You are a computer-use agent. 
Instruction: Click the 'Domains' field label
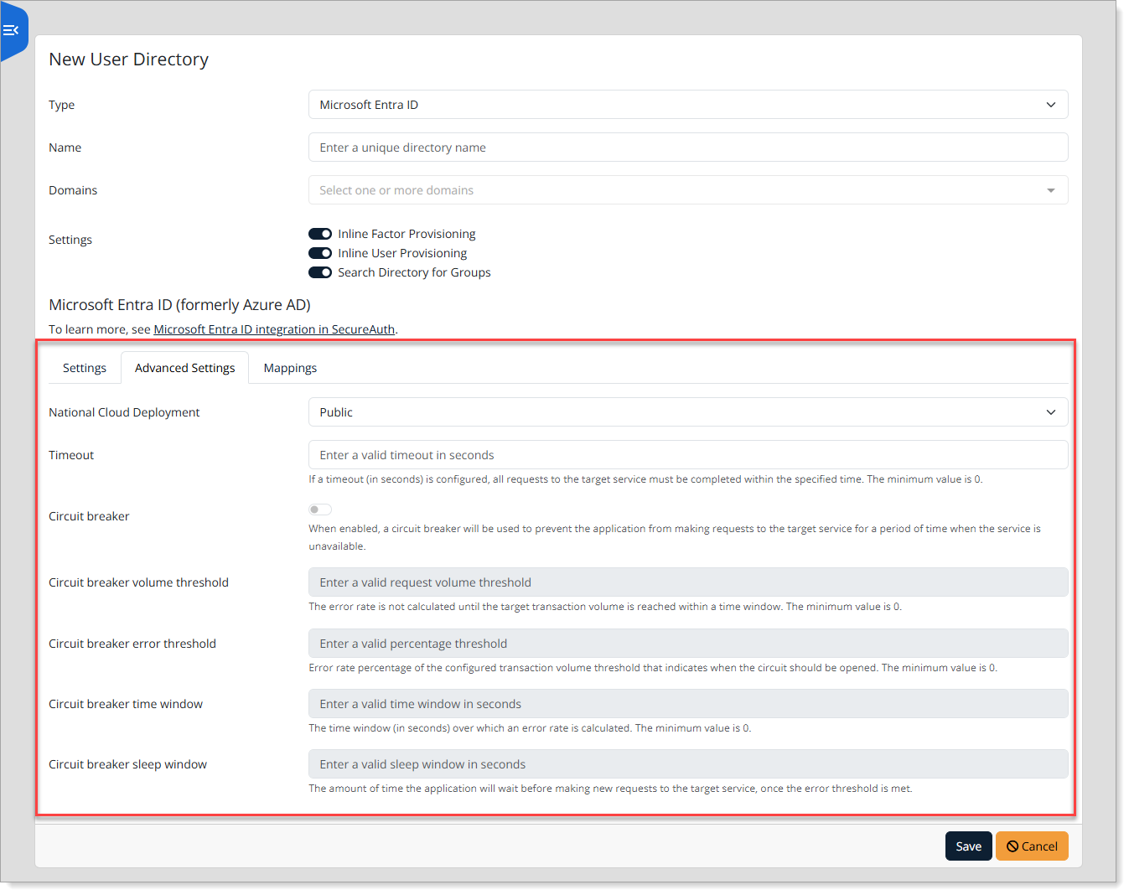[x=73, y=190]
